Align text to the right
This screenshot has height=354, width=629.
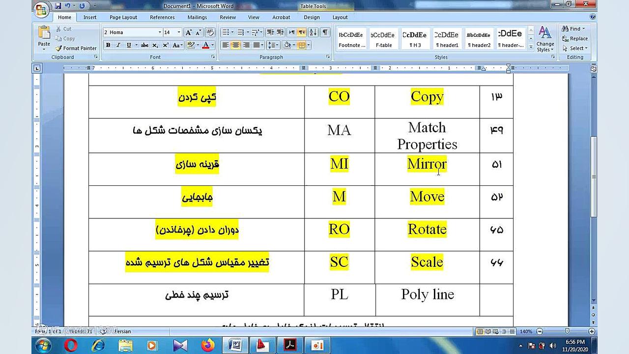coord(246,45)
